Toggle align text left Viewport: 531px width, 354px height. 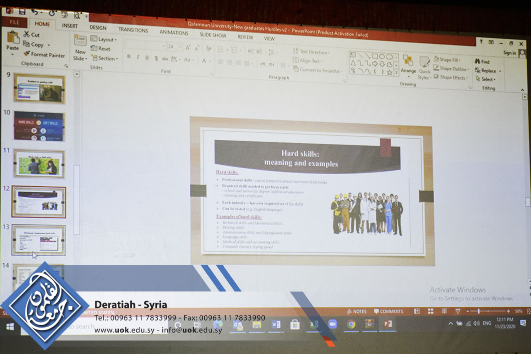(x=221, y=62)
